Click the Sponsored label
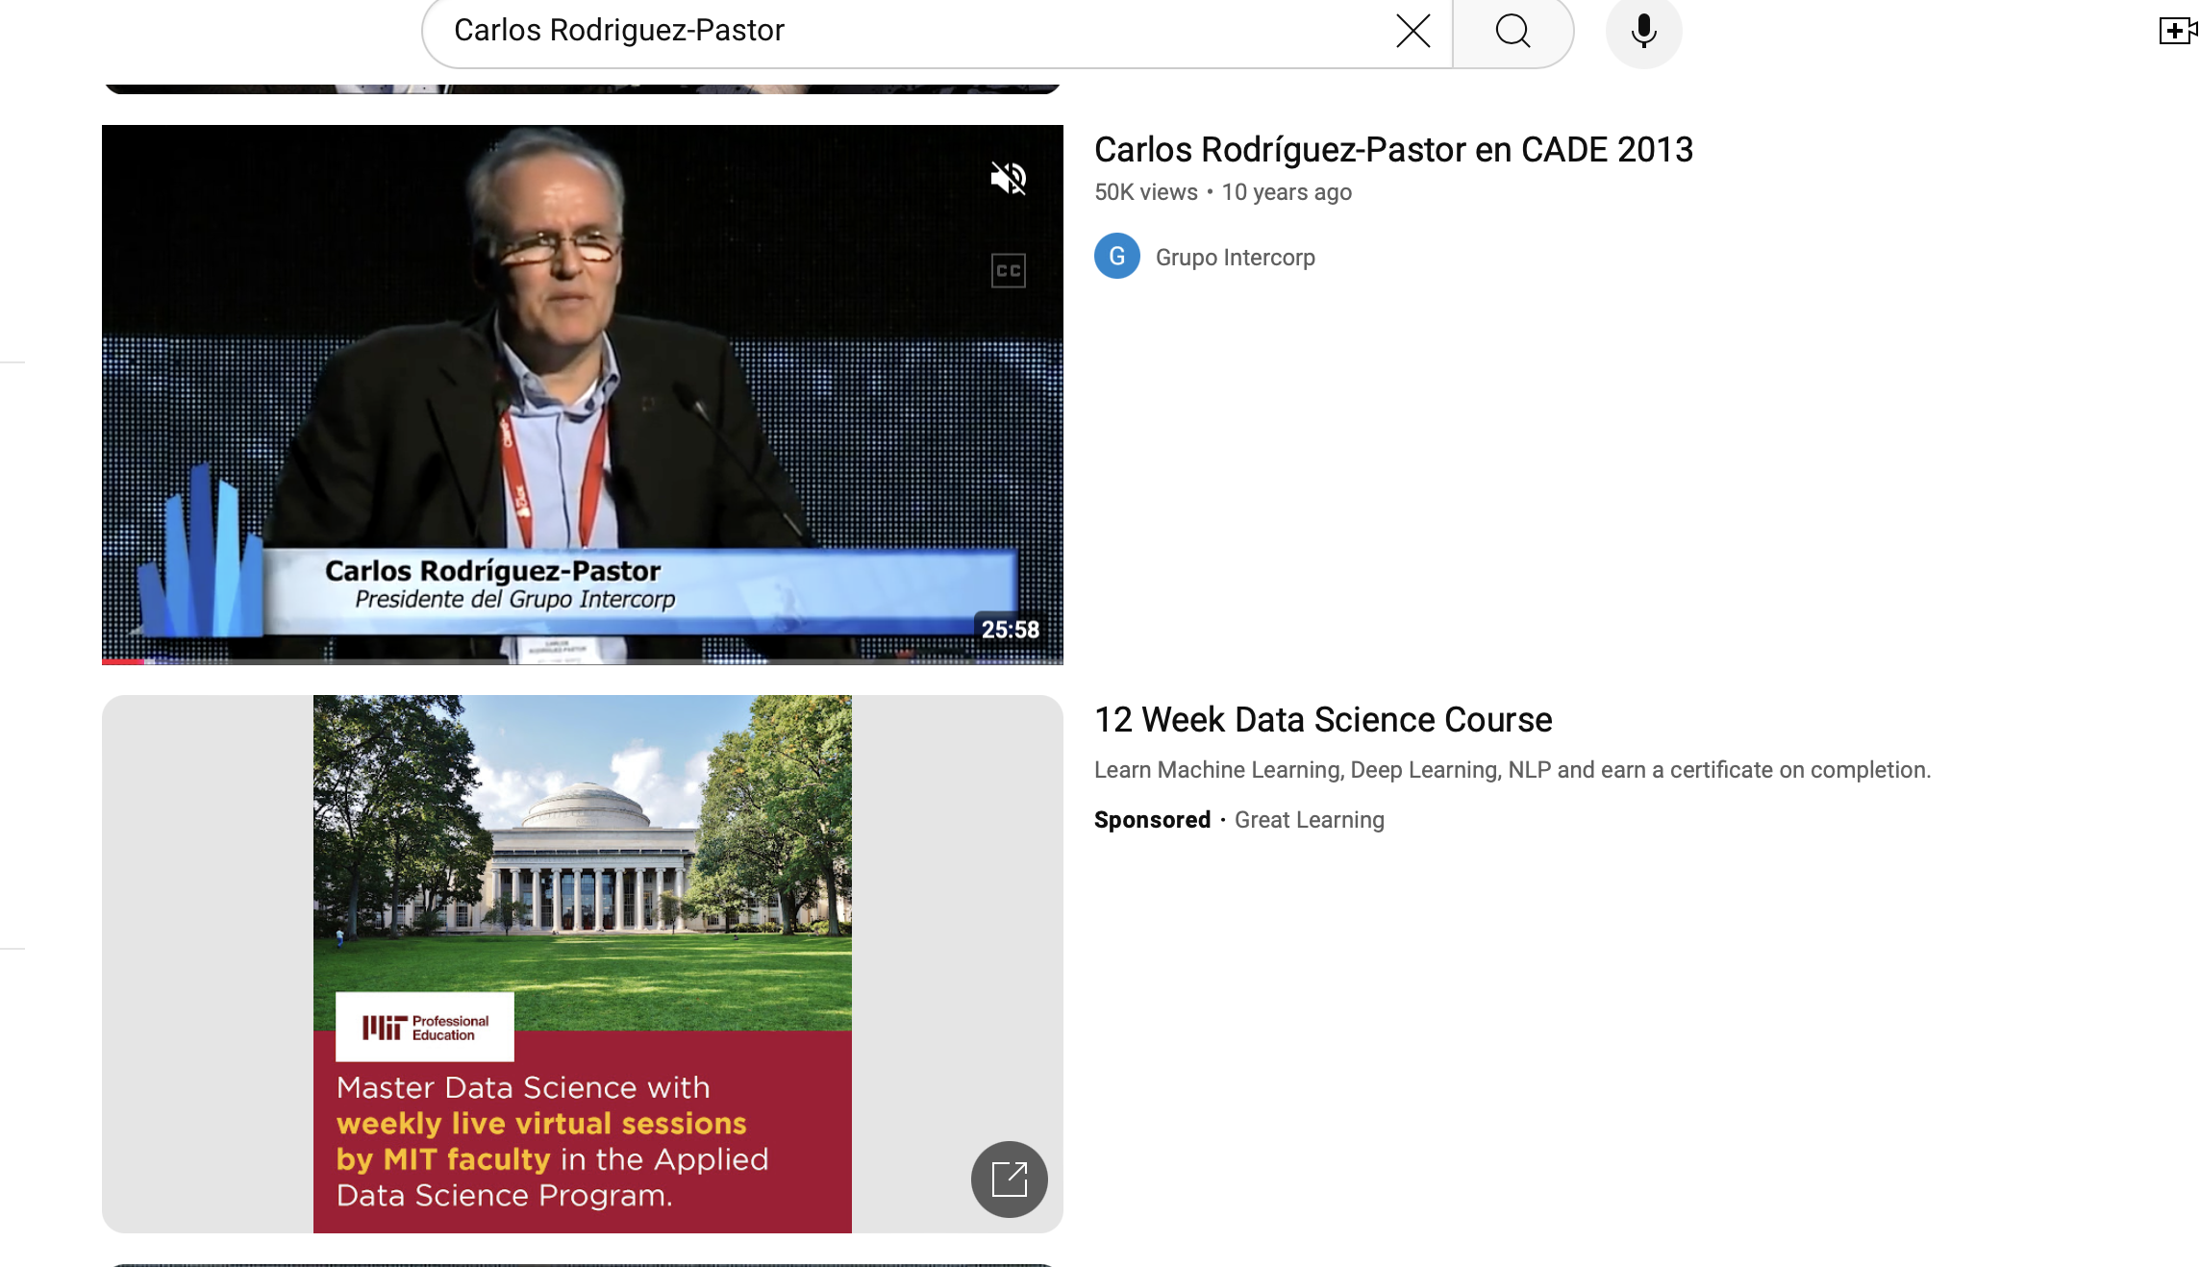2200x1267 pixels. pos(1152,820)
